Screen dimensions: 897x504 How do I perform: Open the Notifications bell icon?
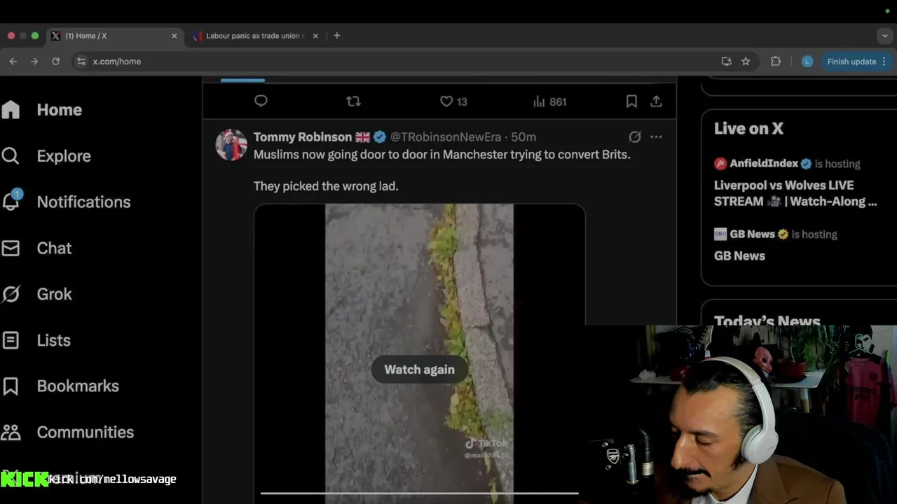[11, 201]
